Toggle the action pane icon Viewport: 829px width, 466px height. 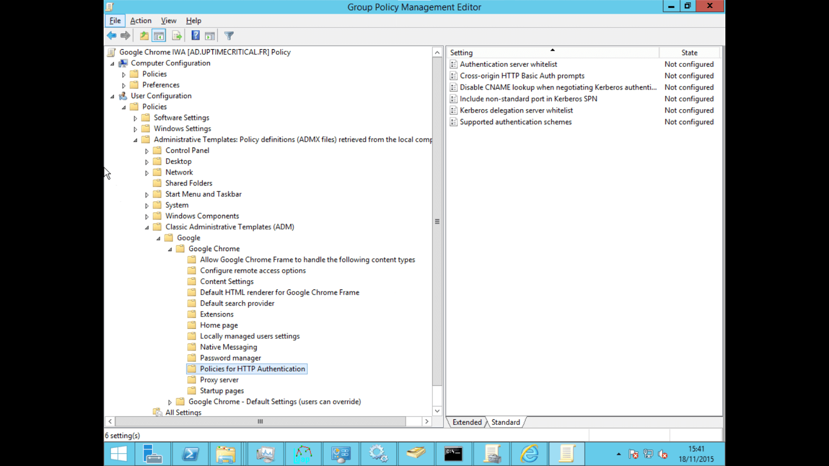point(210,35)
